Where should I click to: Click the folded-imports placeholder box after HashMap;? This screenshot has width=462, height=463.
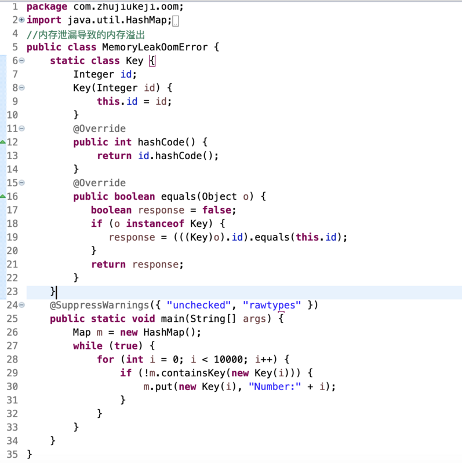pyautogui.click(x=176, y=21)
